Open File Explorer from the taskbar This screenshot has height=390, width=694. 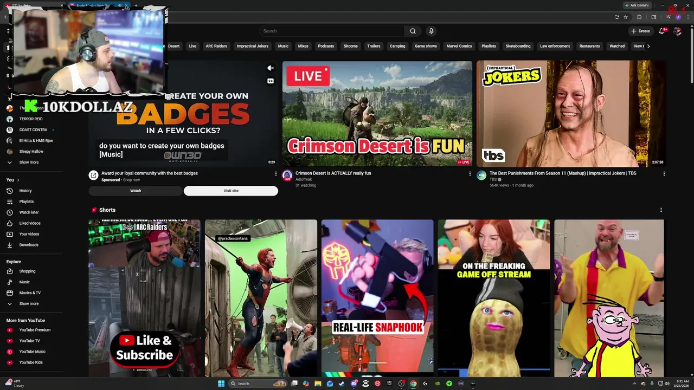point(318,383)
